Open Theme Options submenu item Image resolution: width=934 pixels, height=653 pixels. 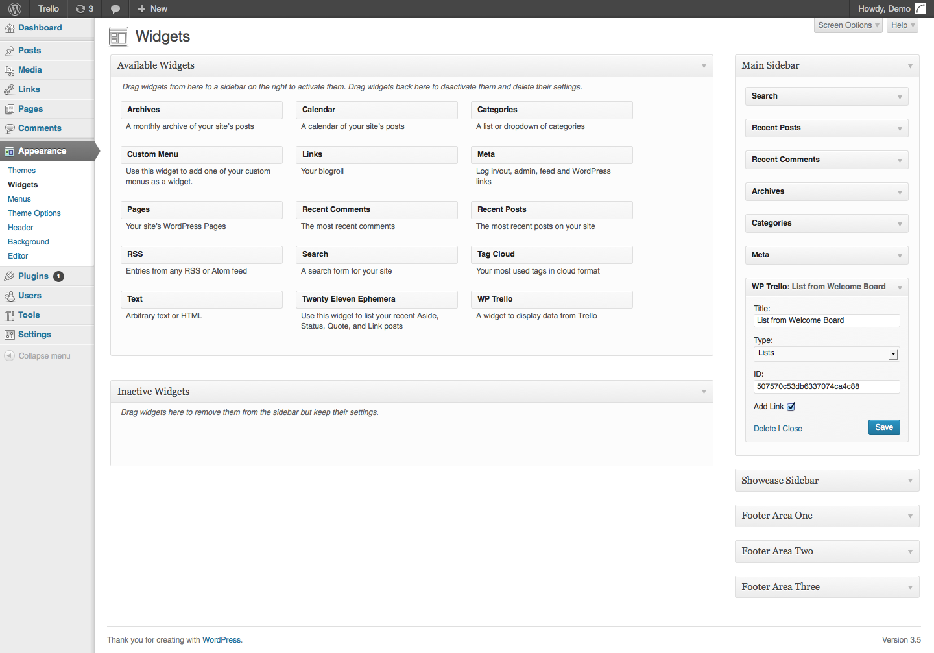point(34,213)
